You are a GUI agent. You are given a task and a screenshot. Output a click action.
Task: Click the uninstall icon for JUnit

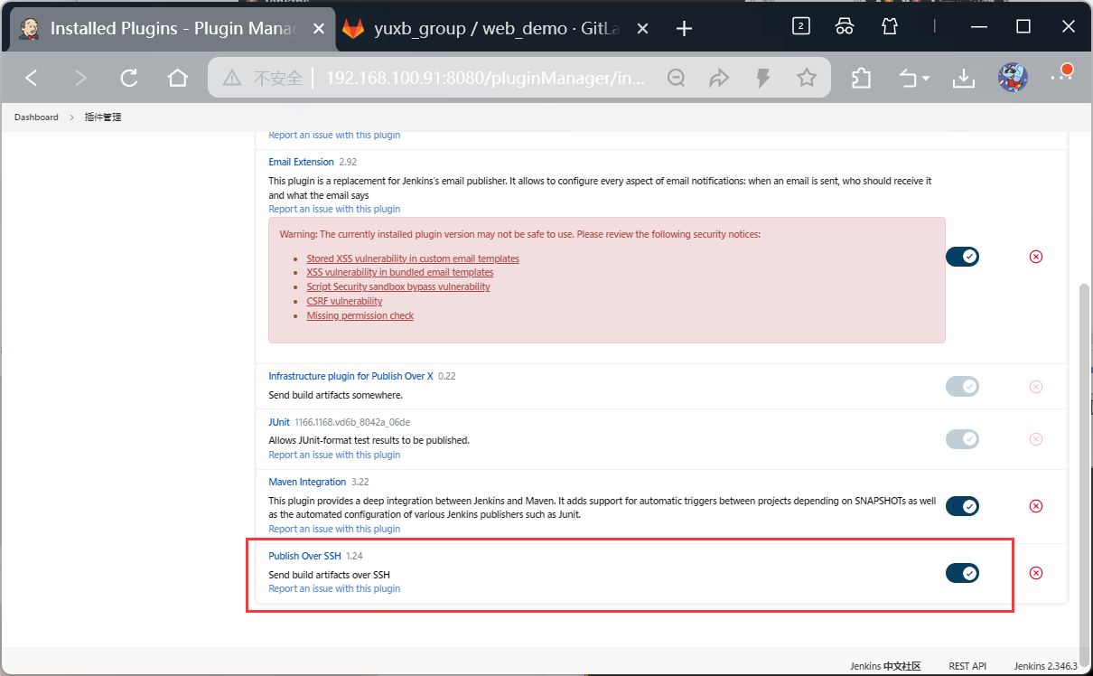coord(1036,439)
